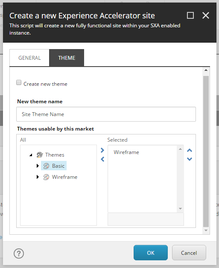Select Themes root tree item
219x268 pixels.
[55, 155]
